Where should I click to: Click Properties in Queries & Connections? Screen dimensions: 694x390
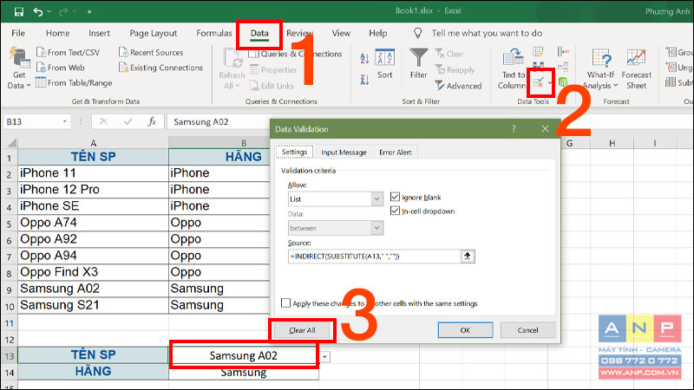tap(273, 70)
